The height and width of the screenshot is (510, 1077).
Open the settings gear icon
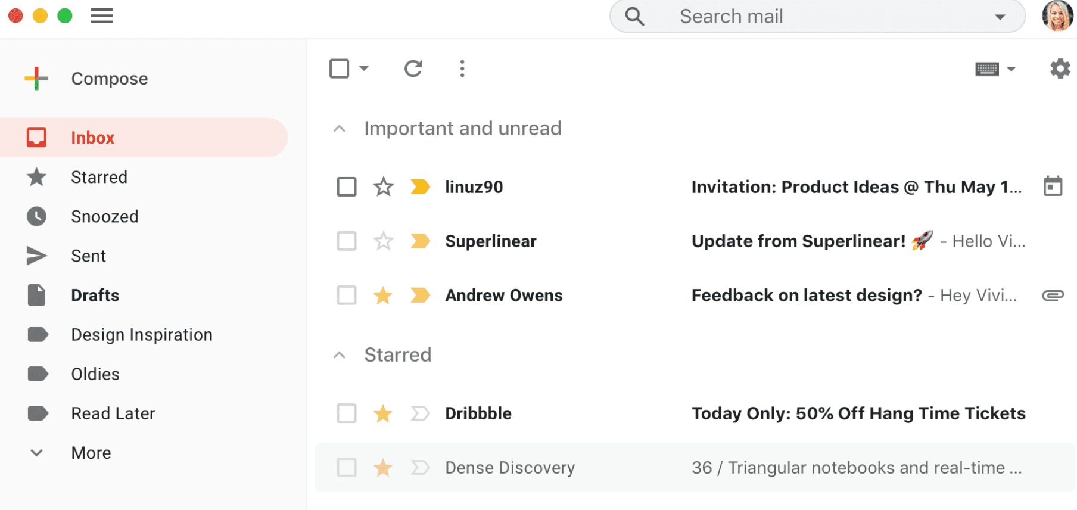click(x=1060, y=69)
